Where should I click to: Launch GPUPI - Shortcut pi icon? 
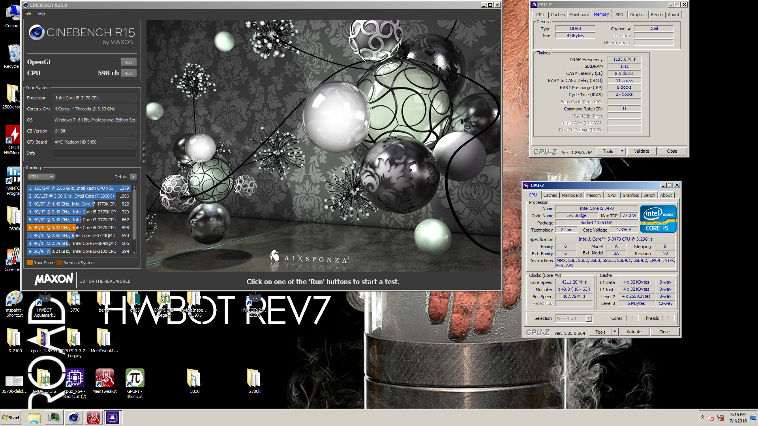click(x=135, y=384)
